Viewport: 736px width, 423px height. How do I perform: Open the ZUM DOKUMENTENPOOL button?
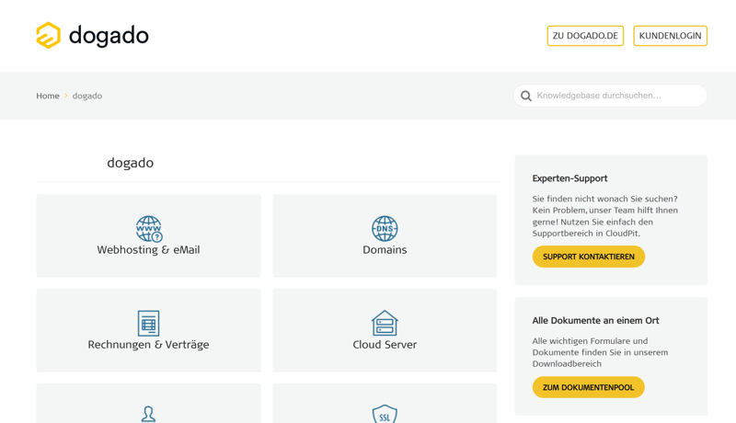588,387
